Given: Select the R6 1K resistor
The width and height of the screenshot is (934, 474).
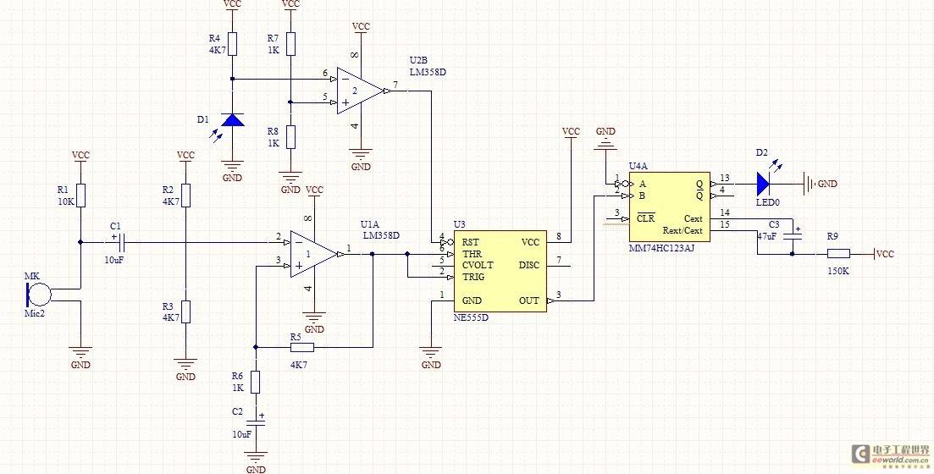Looking at the screenshot, I should (x=256, y=383).
